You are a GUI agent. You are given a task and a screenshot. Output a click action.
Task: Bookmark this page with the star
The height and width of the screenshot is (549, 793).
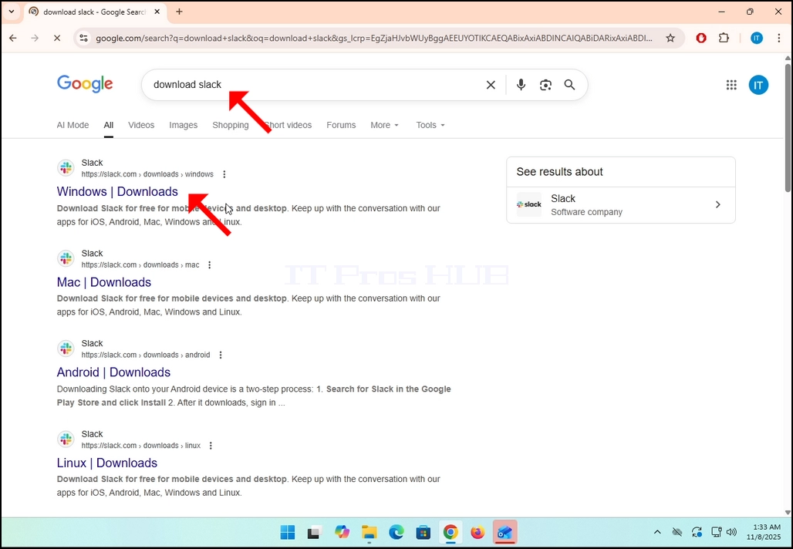670,38
